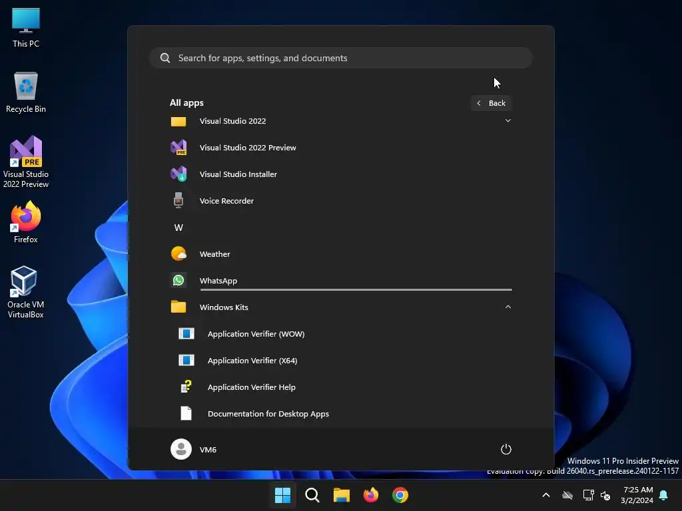Open the Weather app icon
This screenshot has width=682, height=511.
tap(178, 254)
